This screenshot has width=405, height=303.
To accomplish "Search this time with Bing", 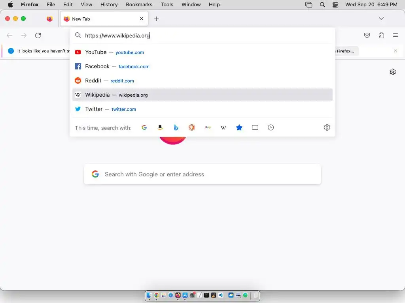I will 176,127.
